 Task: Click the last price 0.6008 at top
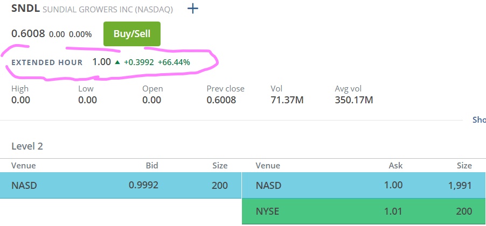(28, 34)
